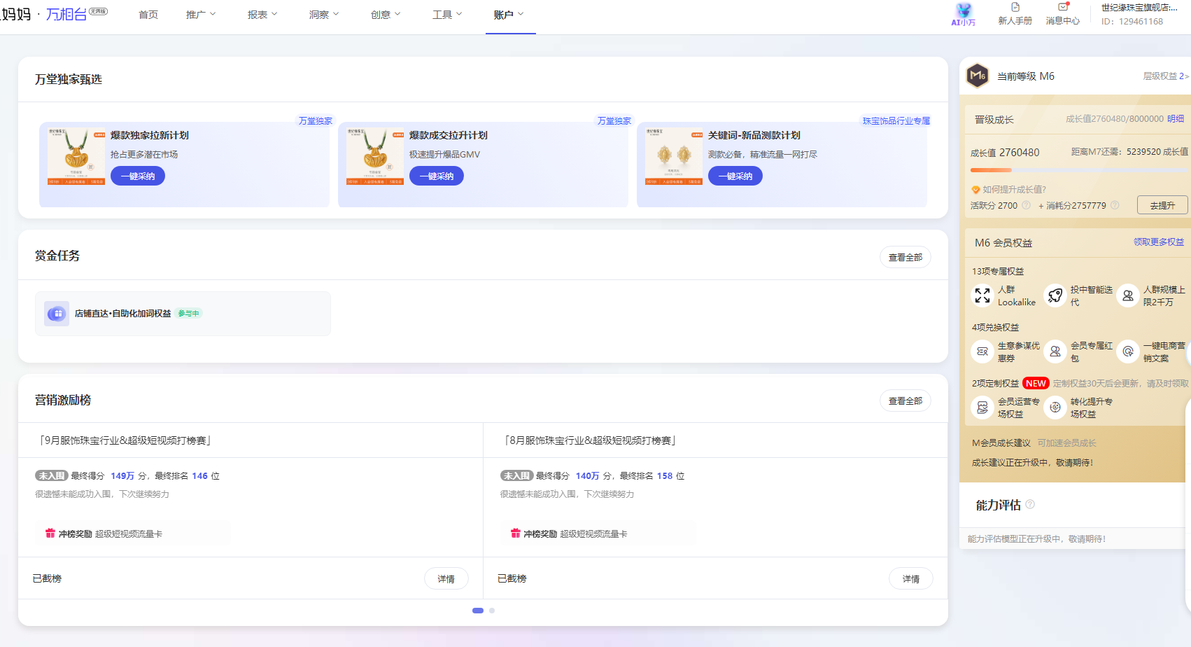Select the 投中智能迭代 rocket icon

click(1055, 295)
